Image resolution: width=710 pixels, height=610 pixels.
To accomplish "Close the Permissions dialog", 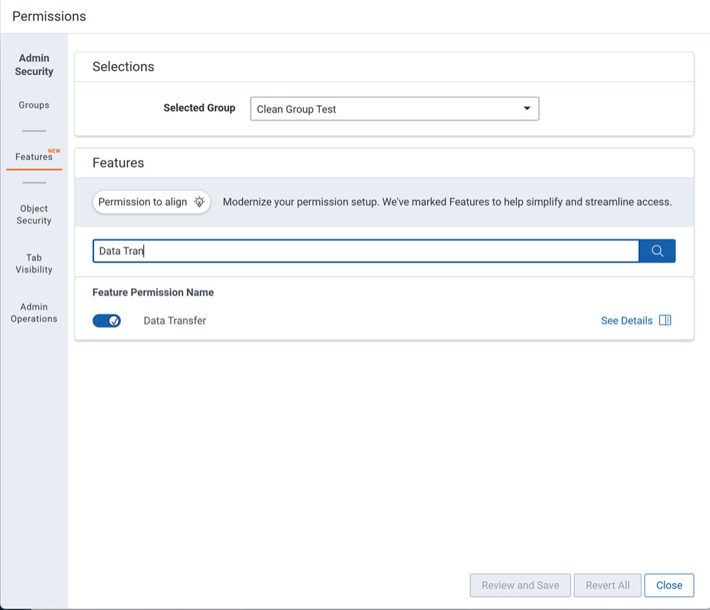I will [x=669, y=585].
